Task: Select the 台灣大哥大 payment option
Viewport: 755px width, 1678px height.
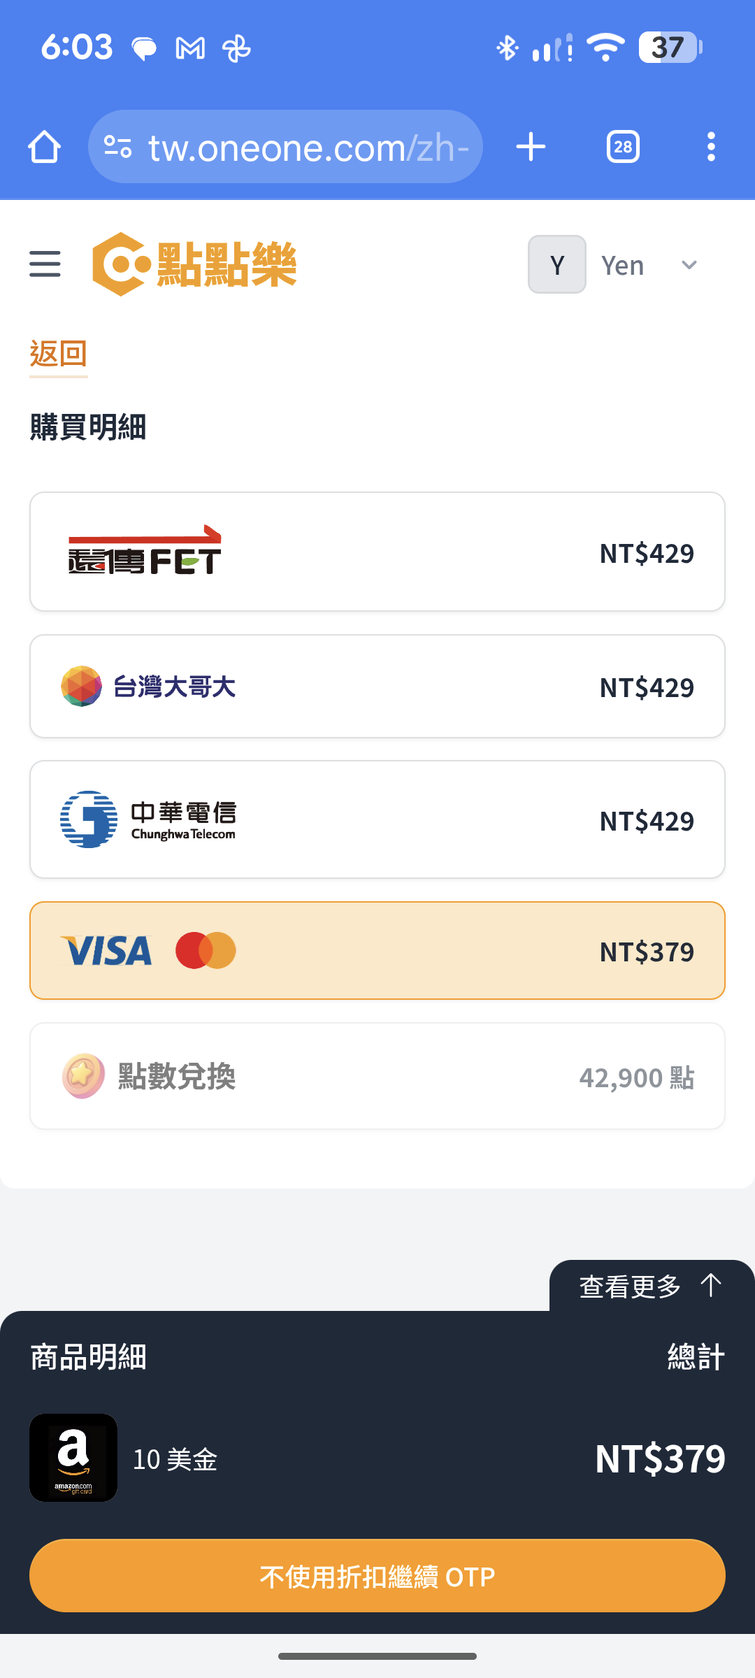Action: pos(377,686)
